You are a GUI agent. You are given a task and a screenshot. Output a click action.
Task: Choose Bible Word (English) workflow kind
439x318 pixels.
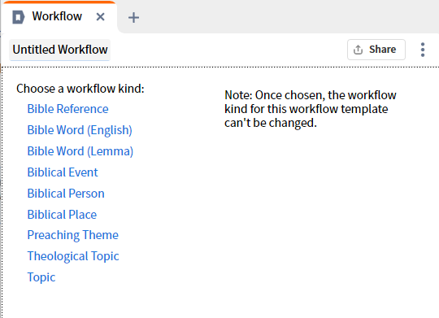coord(80,130)
